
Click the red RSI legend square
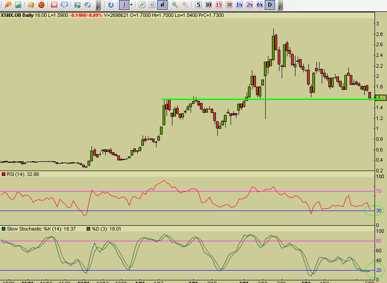4,174
